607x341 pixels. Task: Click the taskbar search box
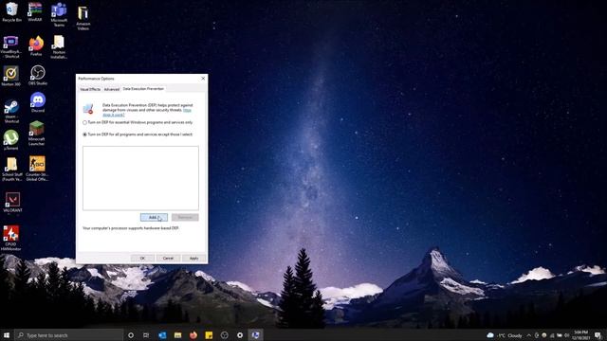[69, 335]
